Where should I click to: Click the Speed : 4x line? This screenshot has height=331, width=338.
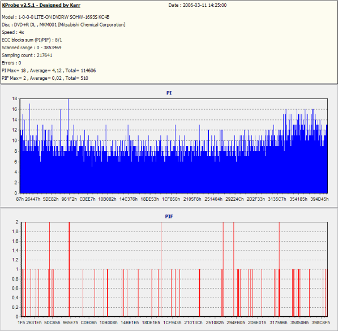pos(13,32)
